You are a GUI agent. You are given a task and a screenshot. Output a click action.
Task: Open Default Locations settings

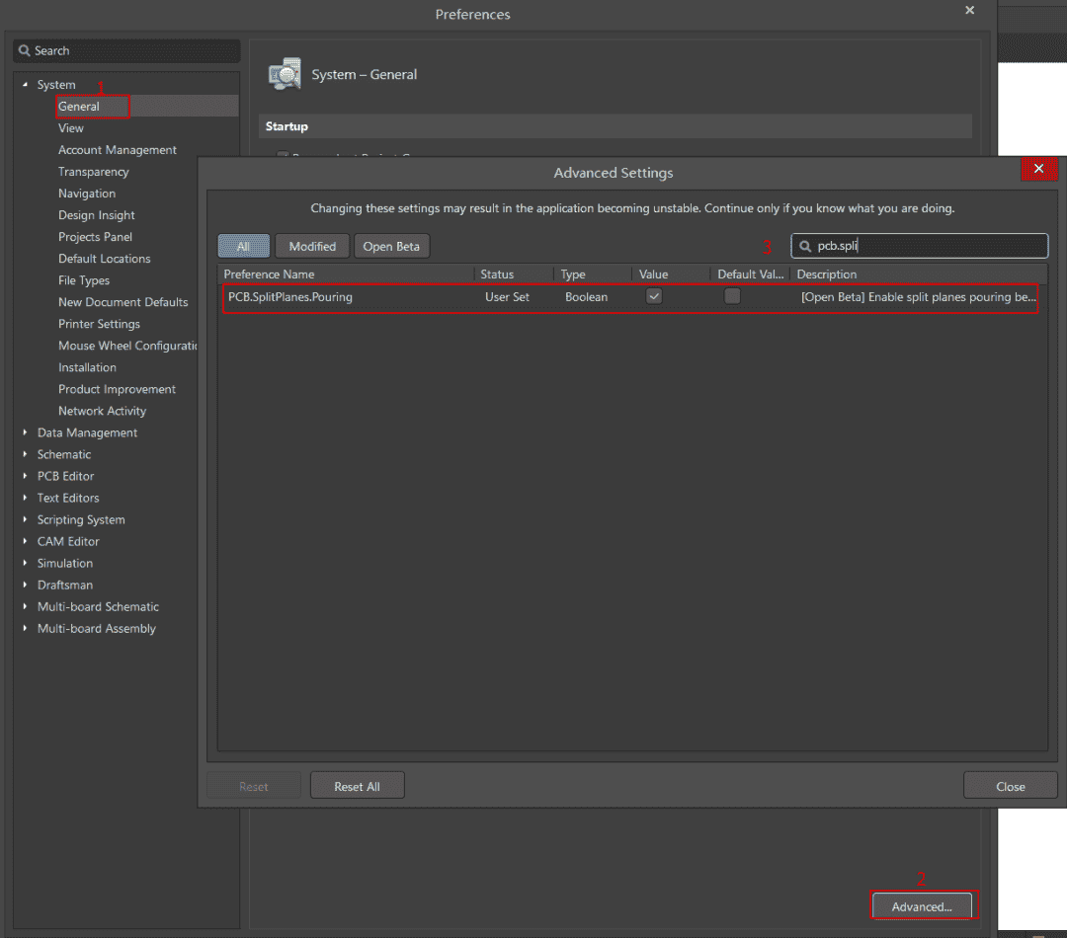point(104,259)
